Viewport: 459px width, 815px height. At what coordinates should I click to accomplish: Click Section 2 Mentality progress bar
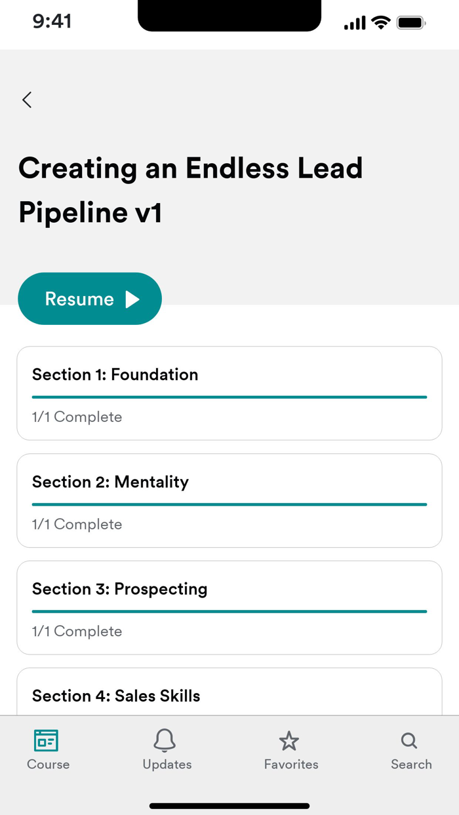point(229,504)
